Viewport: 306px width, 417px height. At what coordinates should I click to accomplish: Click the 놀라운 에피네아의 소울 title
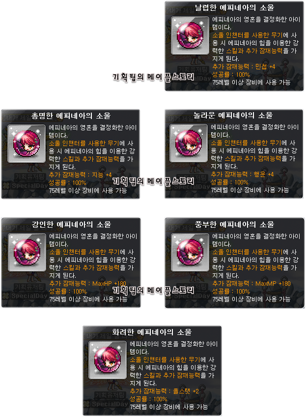(x=233, y=115)
